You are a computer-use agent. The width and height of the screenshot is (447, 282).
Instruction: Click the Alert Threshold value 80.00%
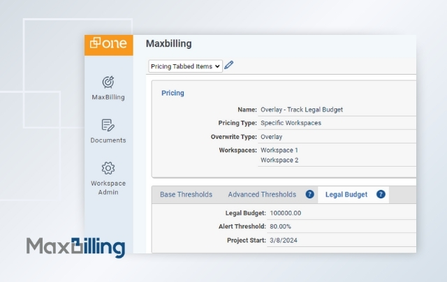tap(280, 226)
